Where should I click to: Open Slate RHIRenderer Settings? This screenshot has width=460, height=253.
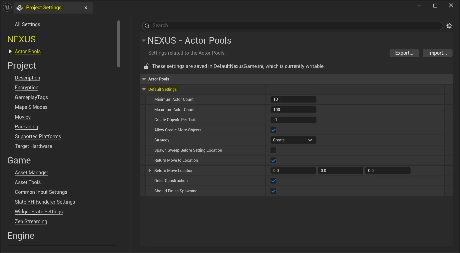click(45, 202)
